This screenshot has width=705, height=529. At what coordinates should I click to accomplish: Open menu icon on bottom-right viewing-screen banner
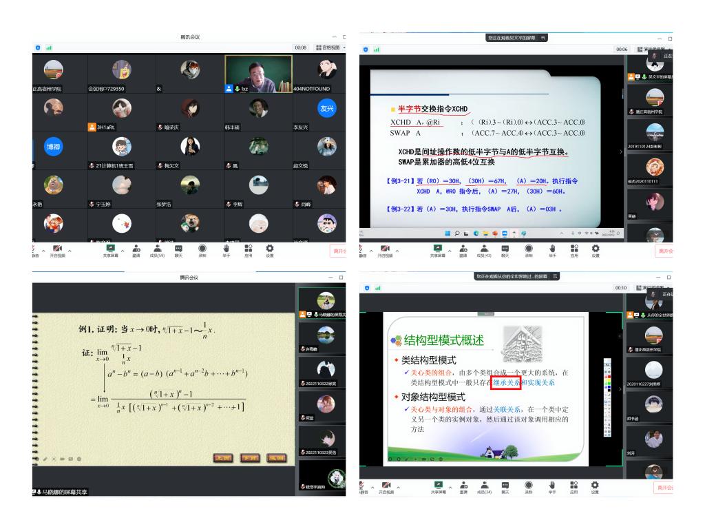(x=550, y=276)
